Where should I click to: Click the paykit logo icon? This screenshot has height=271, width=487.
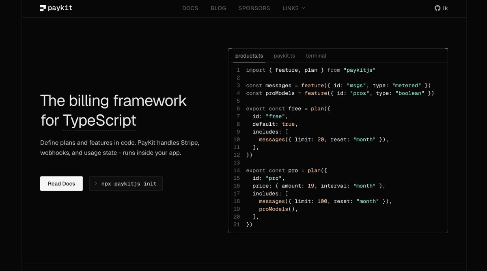(x=43, y=8)
